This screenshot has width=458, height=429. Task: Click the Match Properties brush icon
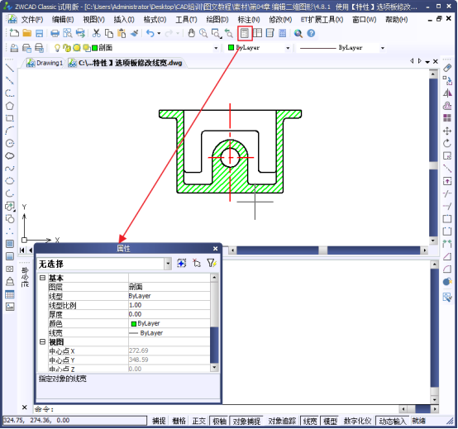(135, 33)
